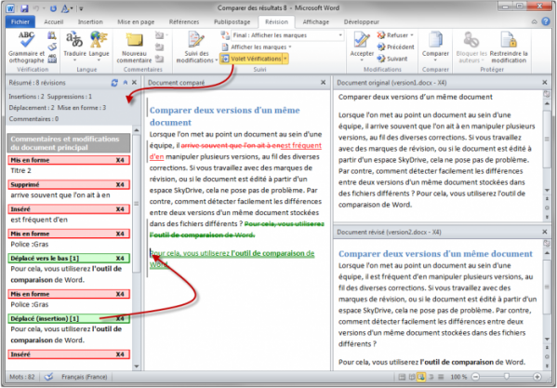557x388 pixels.
Task: Insert a Nouveau commentaire
Action: pos(134,47)
